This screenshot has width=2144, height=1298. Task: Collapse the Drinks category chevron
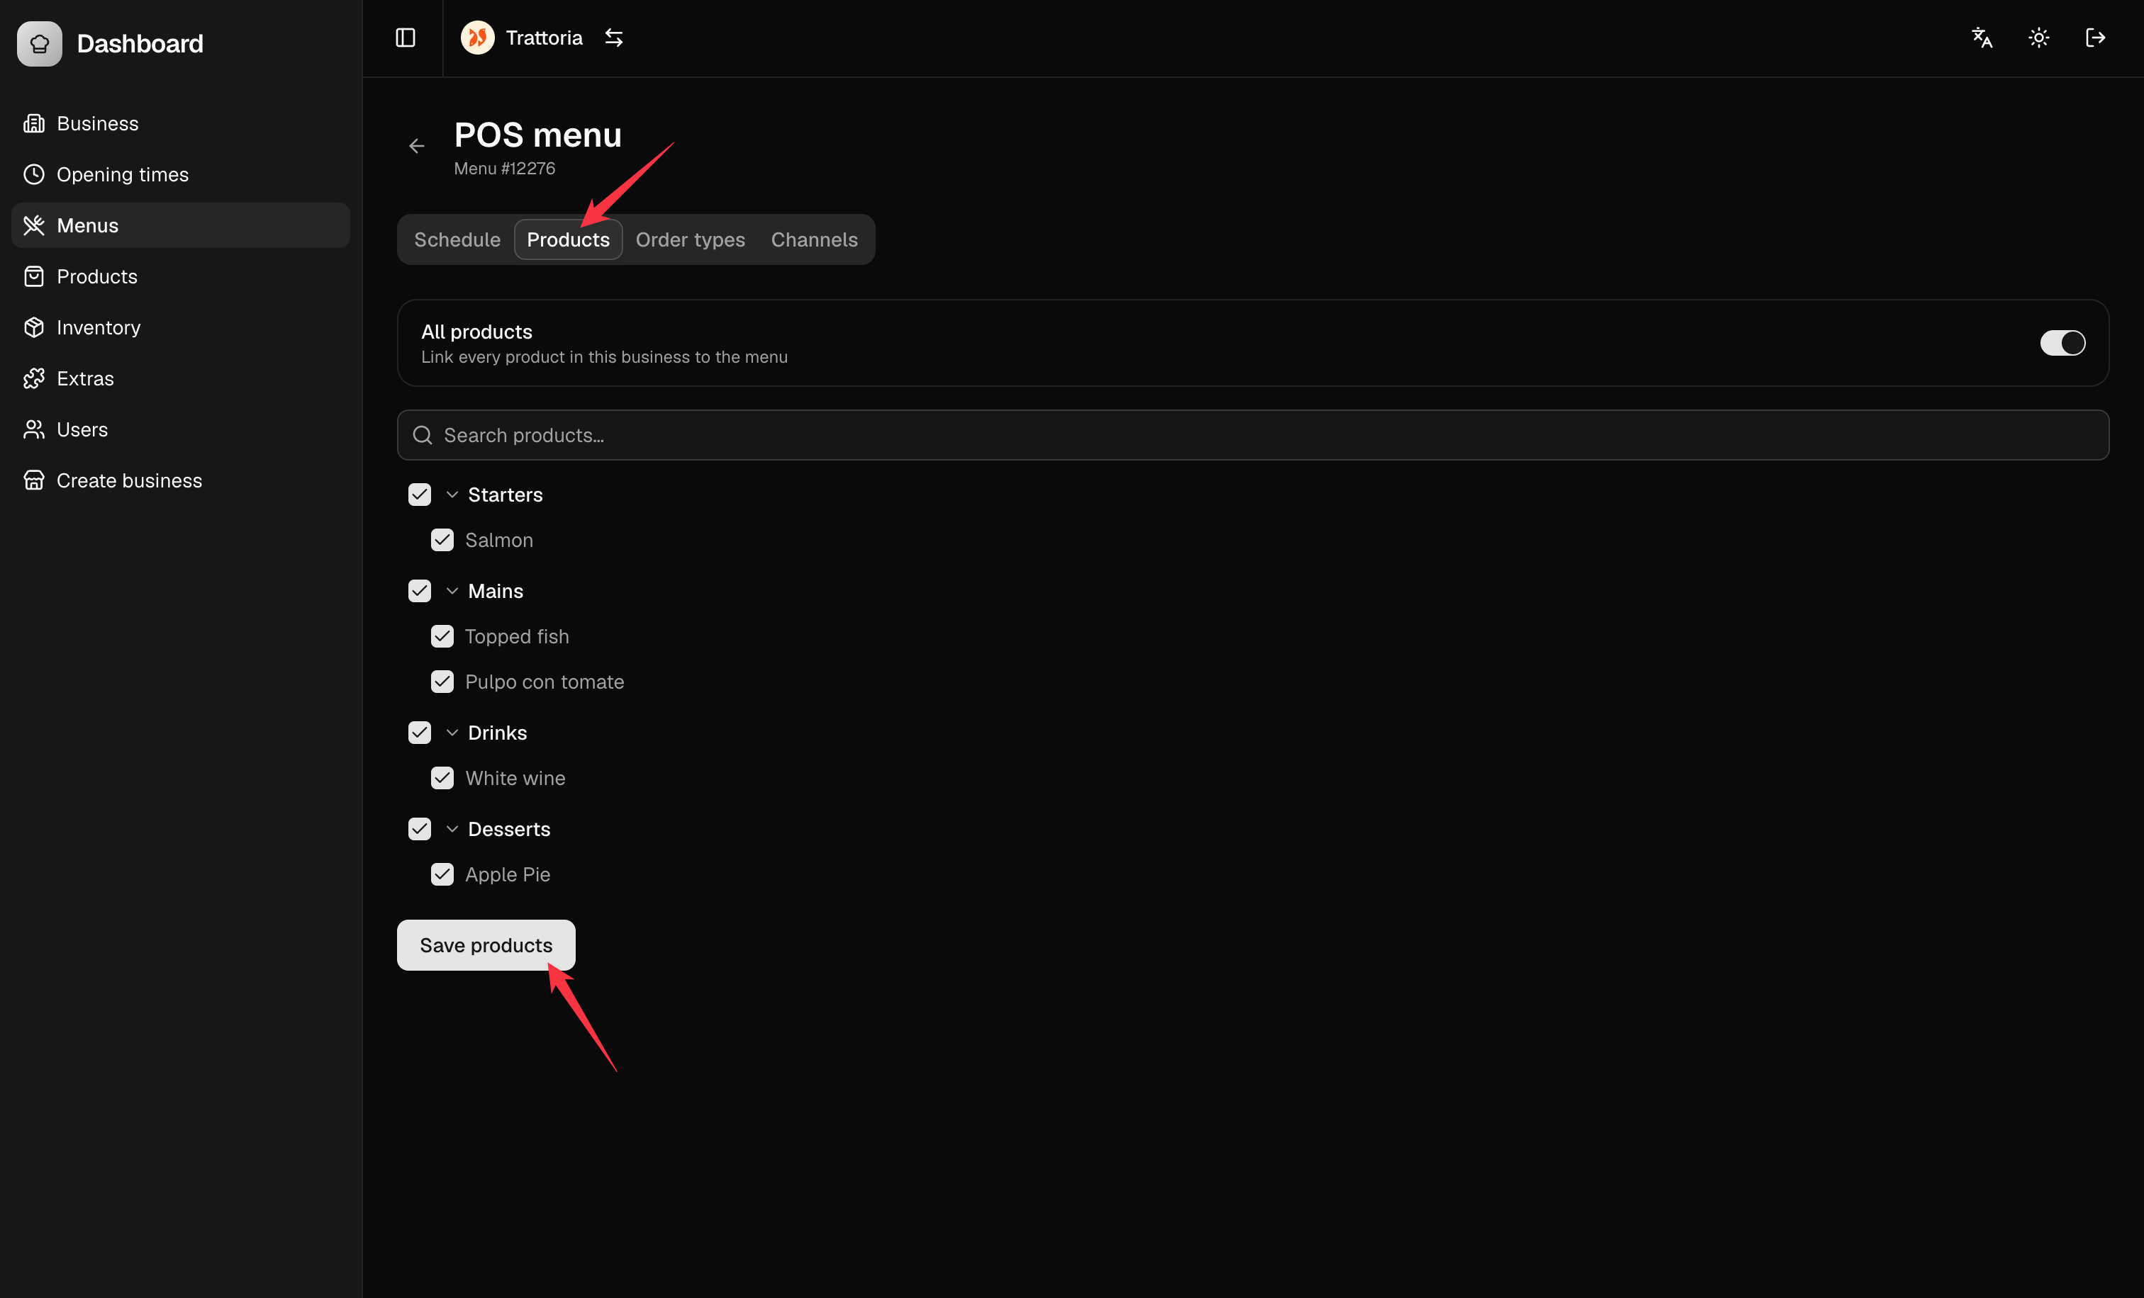click(452, 733)
